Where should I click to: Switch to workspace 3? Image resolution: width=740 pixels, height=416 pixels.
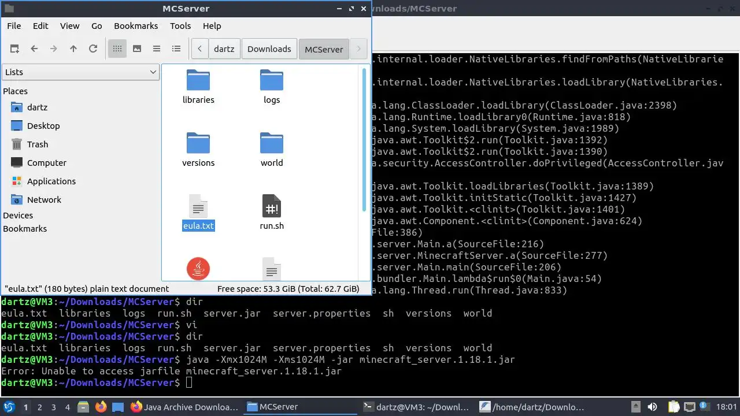click(x=53, y=407)
